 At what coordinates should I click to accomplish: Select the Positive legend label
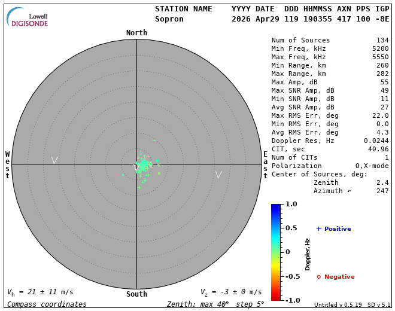338,229
